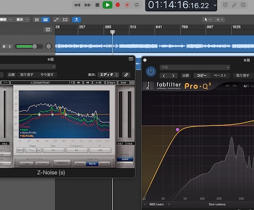Open the pointer tool menu
Image resolution: width=254 pixels, height=210 pixels.
pyautogui.click(x=208, y=19)
